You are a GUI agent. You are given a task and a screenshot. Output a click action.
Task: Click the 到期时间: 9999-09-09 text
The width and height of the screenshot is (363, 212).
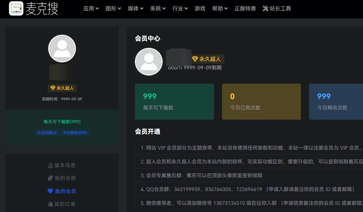[x=62, y=99]
